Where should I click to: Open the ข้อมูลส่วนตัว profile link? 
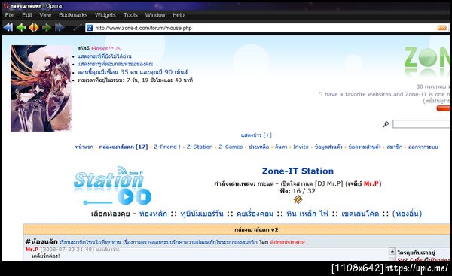(x=328, y=147)
